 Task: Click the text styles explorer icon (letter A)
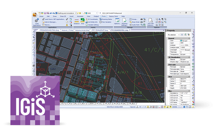pos(160,19)
